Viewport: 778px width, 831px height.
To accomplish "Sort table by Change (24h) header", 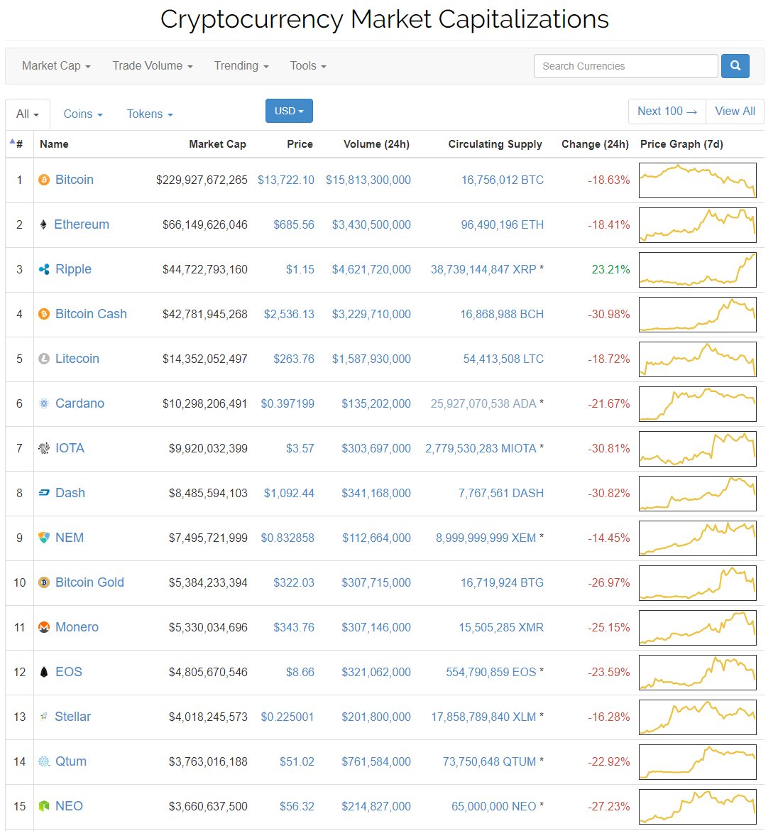I will point(596,144).
